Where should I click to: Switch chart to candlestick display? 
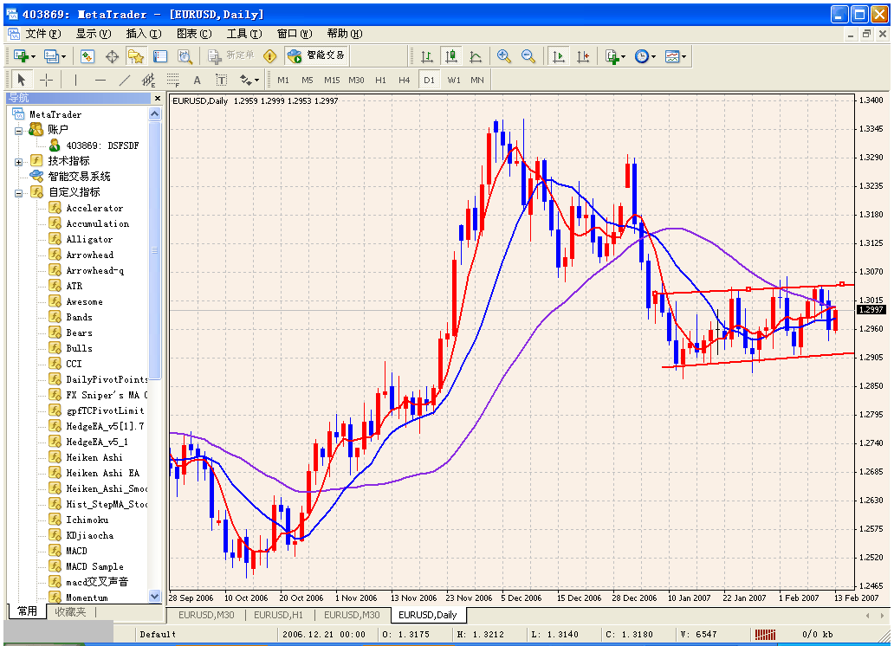click(x=450, y=56)
